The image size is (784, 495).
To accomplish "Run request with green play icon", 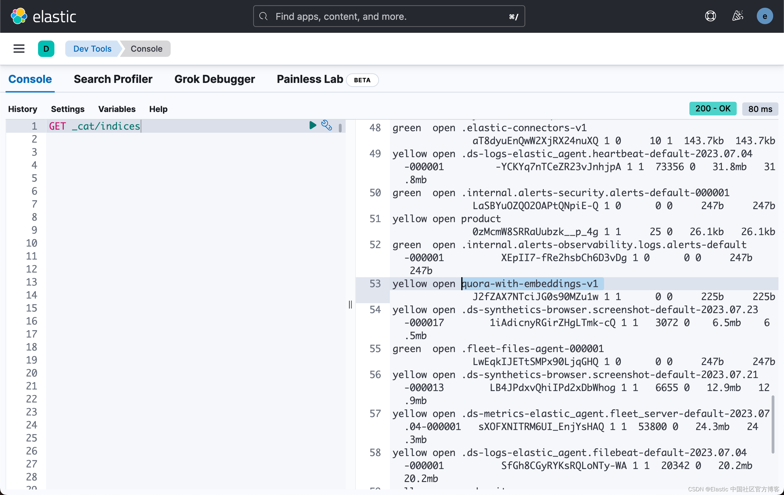I will pyautogui.click(x=313, y=125).
